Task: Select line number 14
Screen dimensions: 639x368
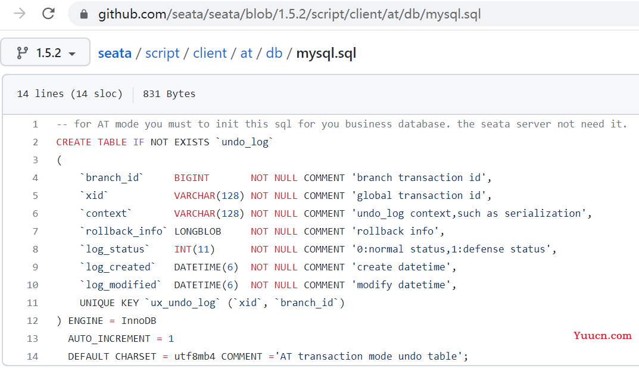Action: [33, 357]
